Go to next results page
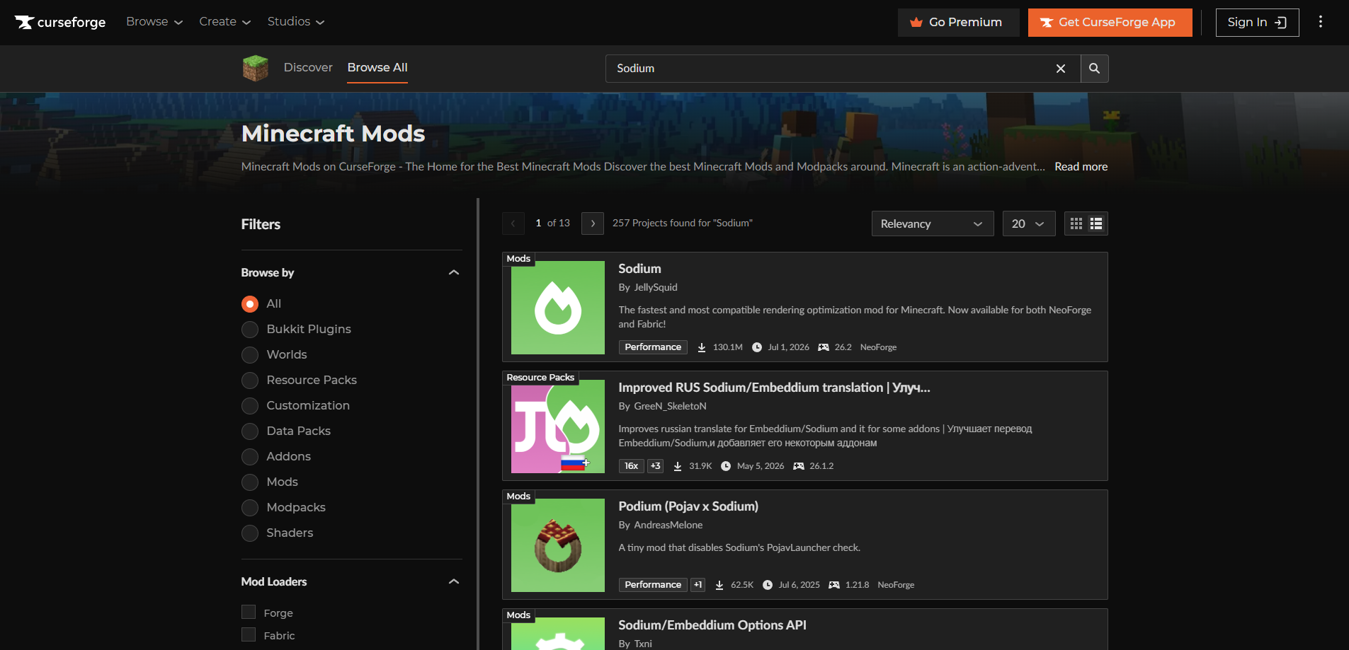The width and height of the screenshot is (1349, 650). pyautogui.click(x=593, y=224)
